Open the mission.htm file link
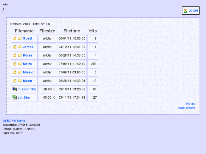The image size is (206, 154). (27, 89)
